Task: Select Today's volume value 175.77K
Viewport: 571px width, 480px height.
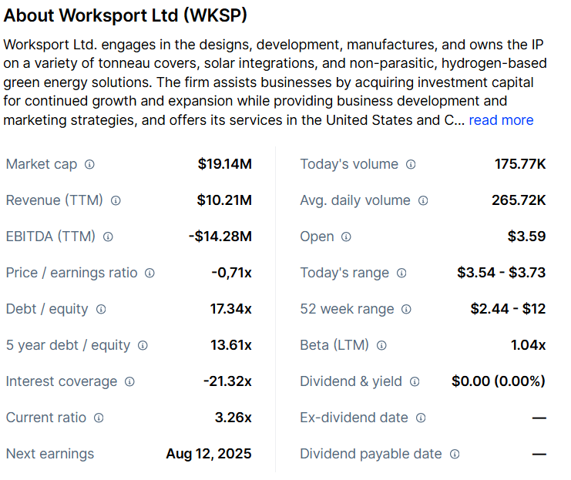Action: click(x=520, y=164)
